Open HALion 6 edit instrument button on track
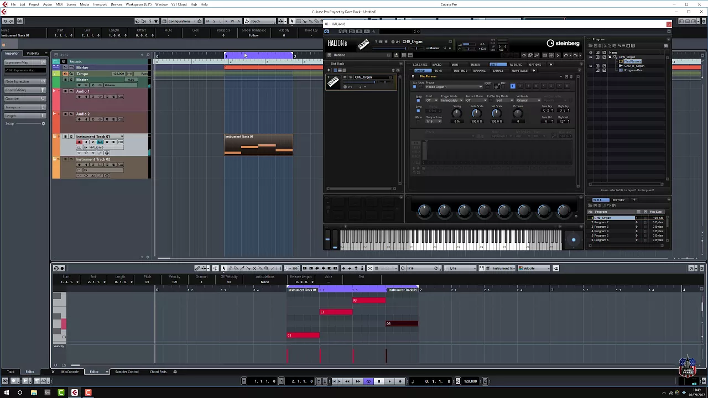 (100, 142)
